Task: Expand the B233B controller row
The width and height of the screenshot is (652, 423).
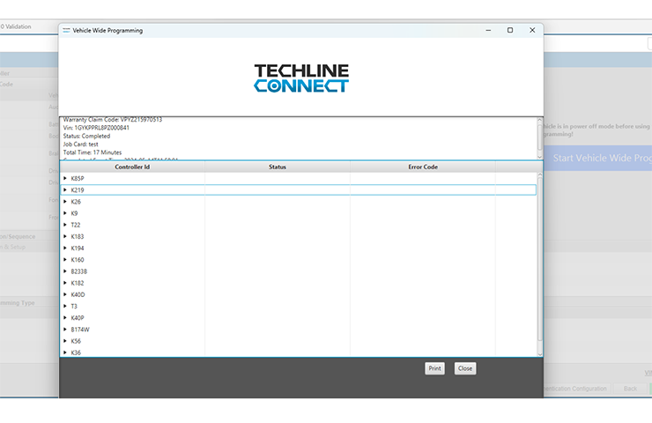Action: click(65, 271)
